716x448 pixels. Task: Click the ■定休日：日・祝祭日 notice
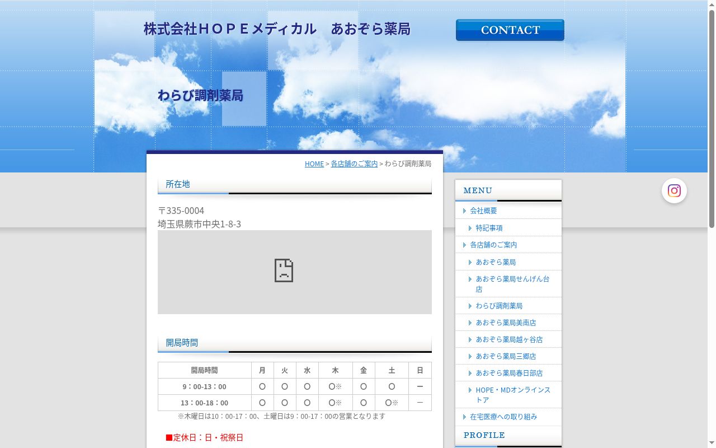click(204, 437)
